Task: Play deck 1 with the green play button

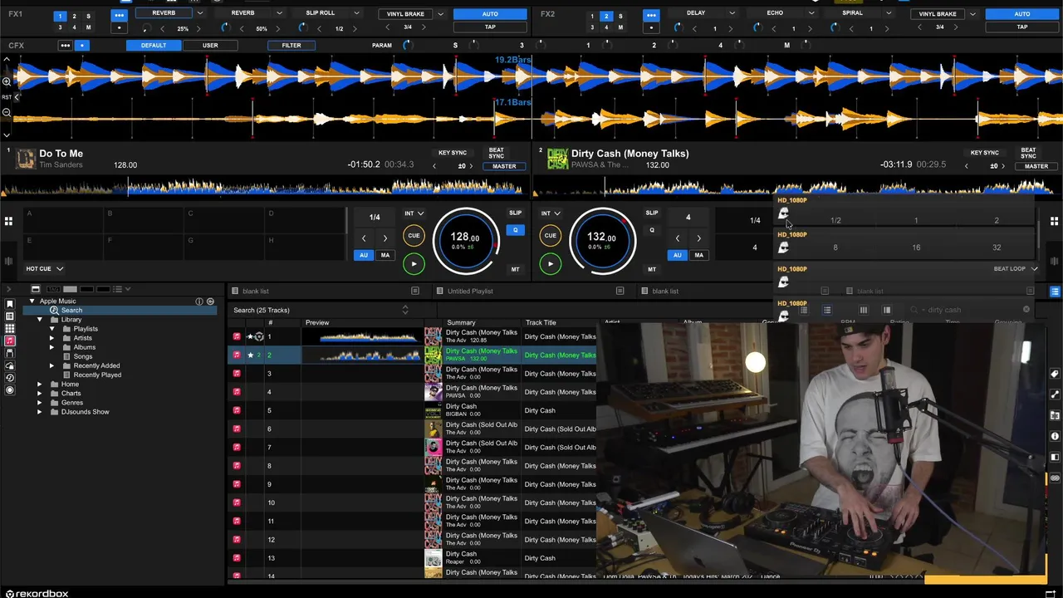Action: 414,264
